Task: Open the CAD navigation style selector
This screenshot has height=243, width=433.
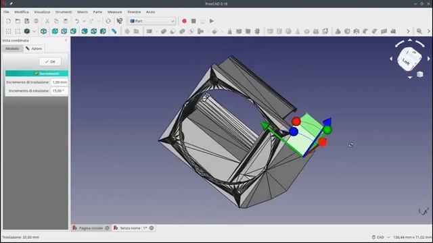Action: 382,237
